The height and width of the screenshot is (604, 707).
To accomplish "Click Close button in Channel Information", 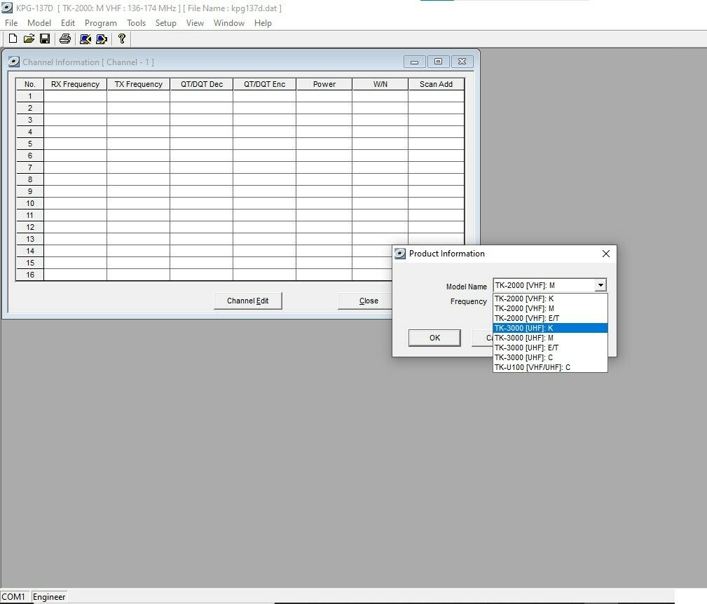I will click(x=365, y=301).
